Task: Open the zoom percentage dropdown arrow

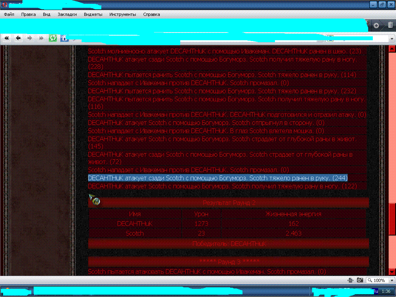Action: (391, 280)
